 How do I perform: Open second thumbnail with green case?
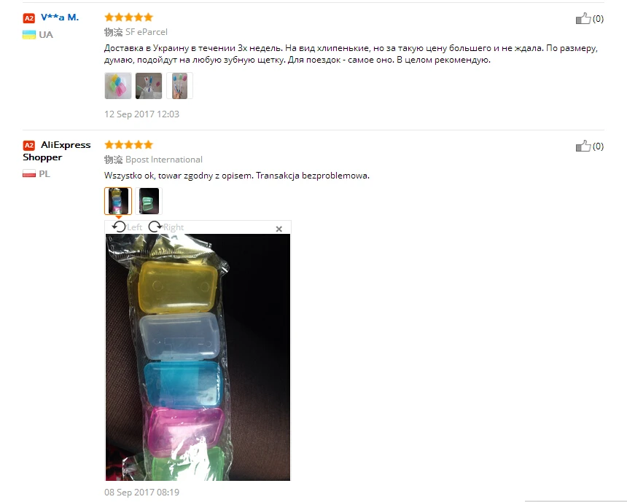pos(149,201)
